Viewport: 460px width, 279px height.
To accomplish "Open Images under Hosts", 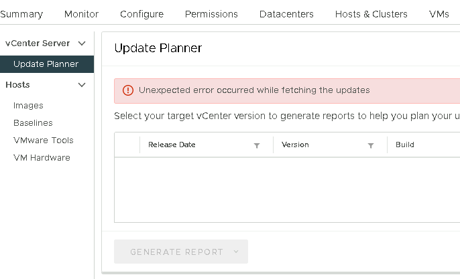I will click(28, 106).
